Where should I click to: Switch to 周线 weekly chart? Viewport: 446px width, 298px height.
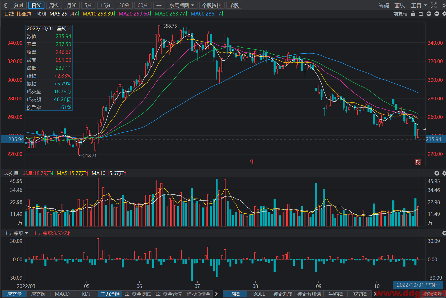(x=54, y=5)
